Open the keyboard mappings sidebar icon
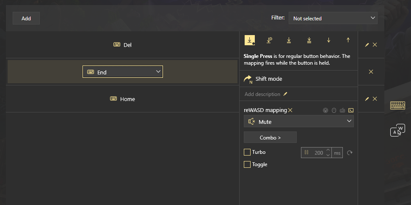Screen dimensions: 411x205 [x=397, y=106]
